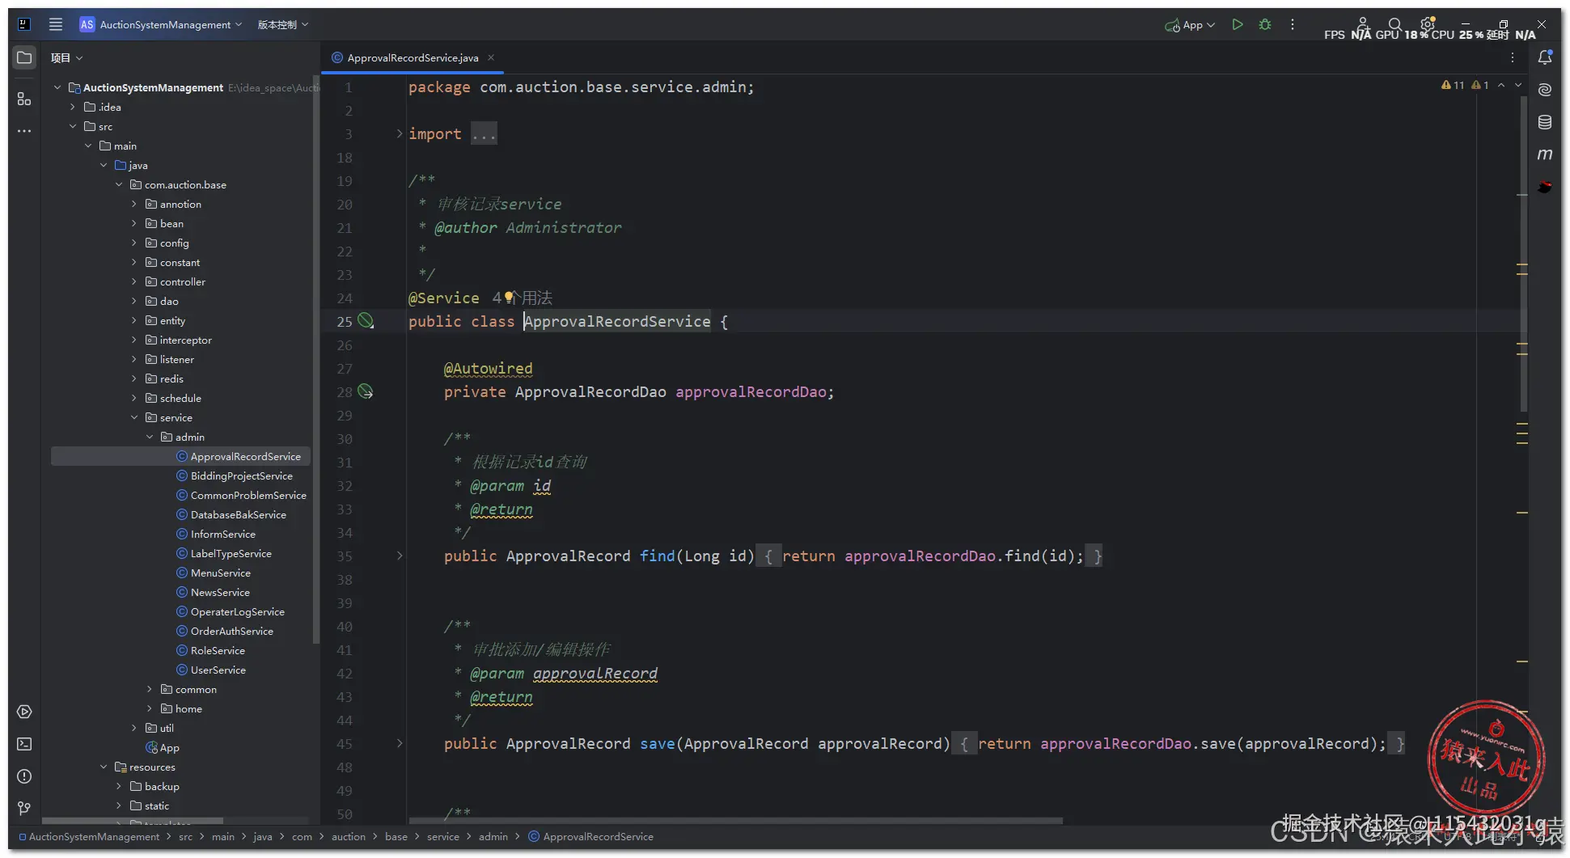Open the Problems tool window
Viewport: 1570px width, 858px height.
click(24, 776)
